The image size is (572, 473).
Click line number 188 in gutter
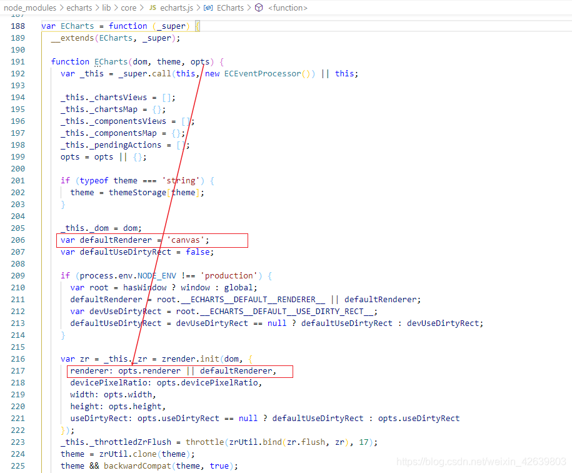pyautogui.click(x=18, y=26)
